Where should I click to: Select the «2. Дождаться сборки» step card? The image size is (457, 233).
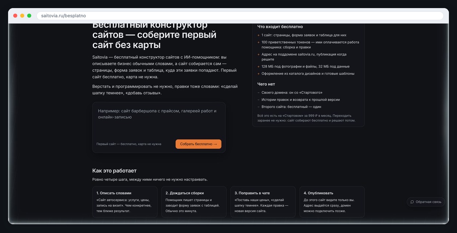(194, 202)
